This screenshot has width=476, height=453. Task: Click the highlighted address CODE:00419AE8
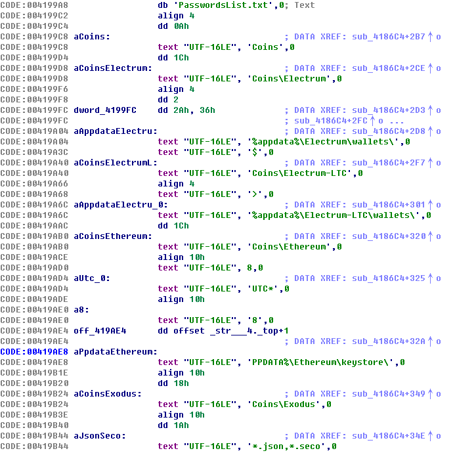coord(34,352)
